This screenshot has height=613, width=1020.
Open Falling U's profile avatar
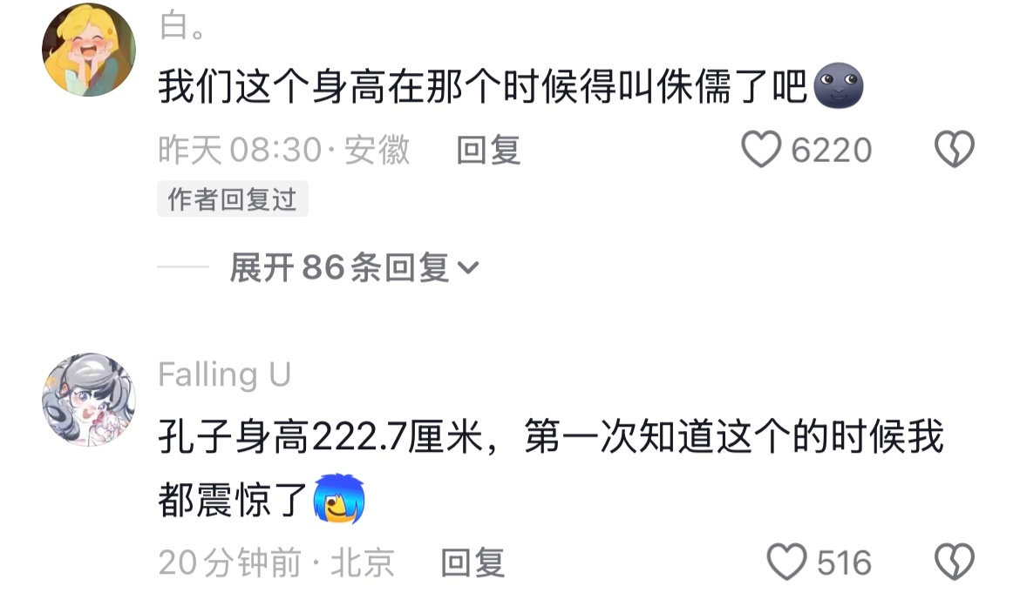click(x=88, y=399)
